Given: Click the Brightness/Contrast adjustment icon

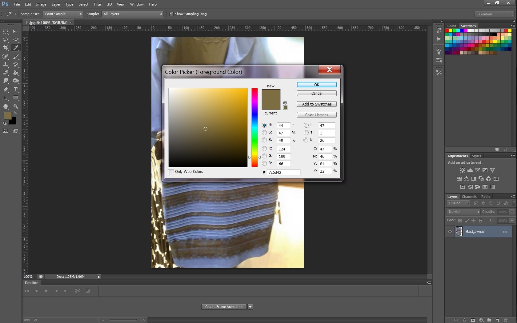Looking at the screenshot, I should (x=462, y=170).
